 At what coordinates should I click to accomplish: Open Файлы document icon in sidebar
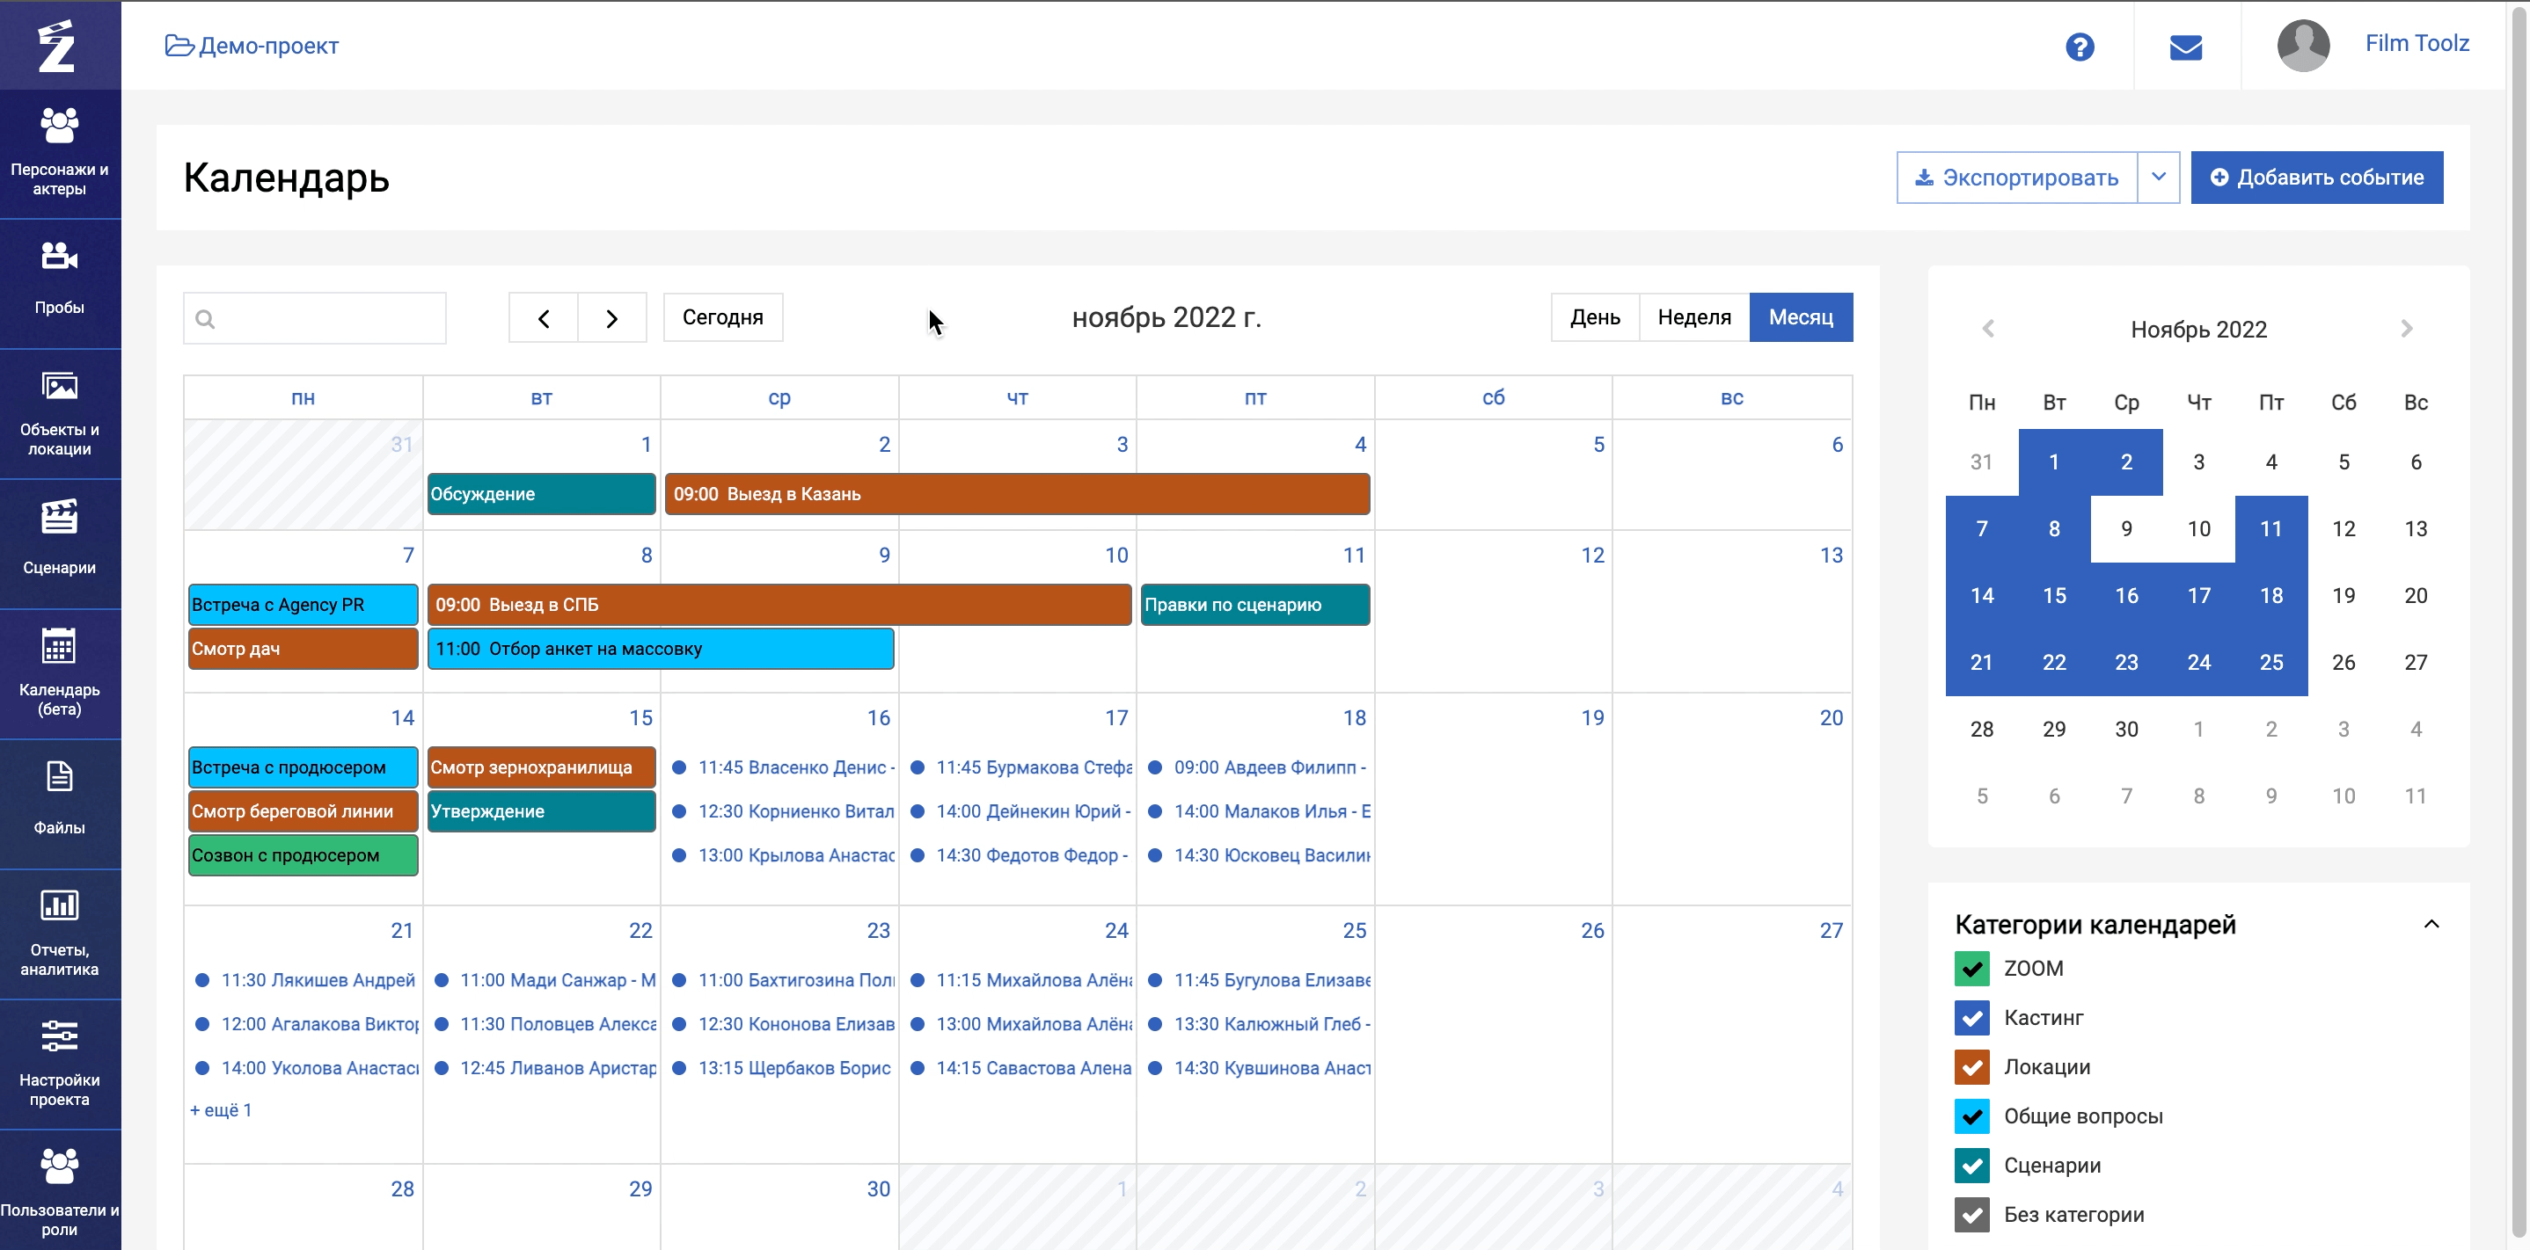tap(59, 777)
